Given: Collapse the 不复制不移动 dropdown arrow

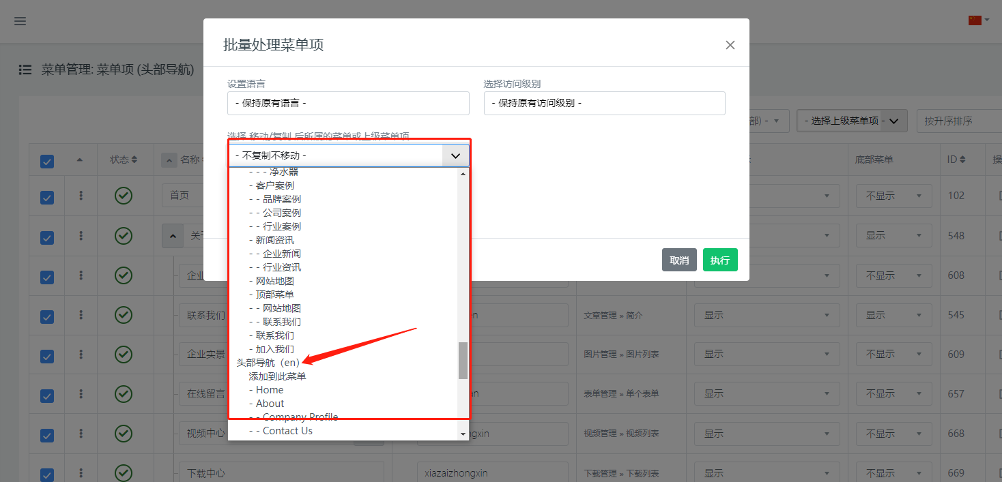Looking at the screenshot, I should (x=455, y=156).
